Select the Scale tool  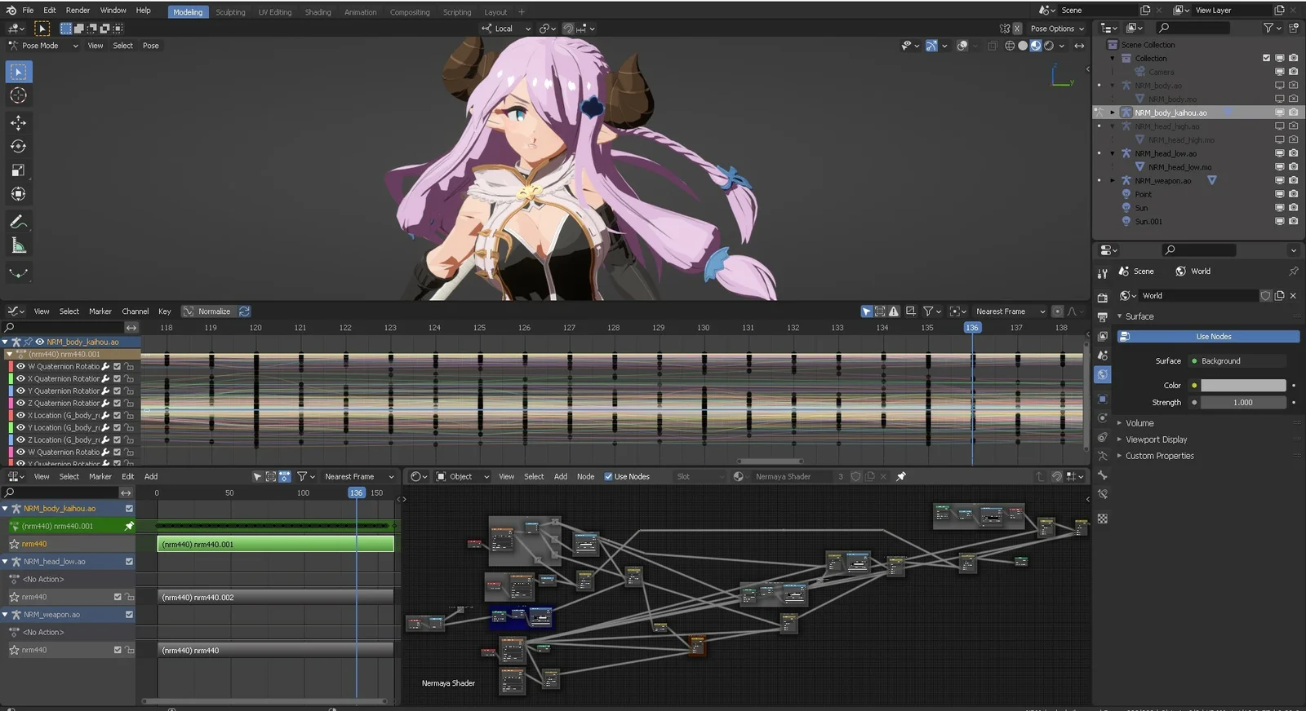pyautogui.click(x=18, y=170)
